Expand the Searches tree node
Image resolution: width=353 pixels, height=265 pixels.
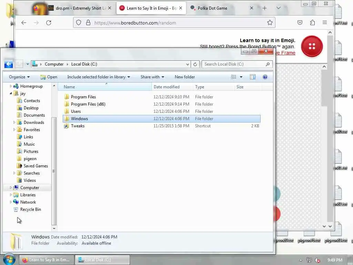(x=14, y=173)
